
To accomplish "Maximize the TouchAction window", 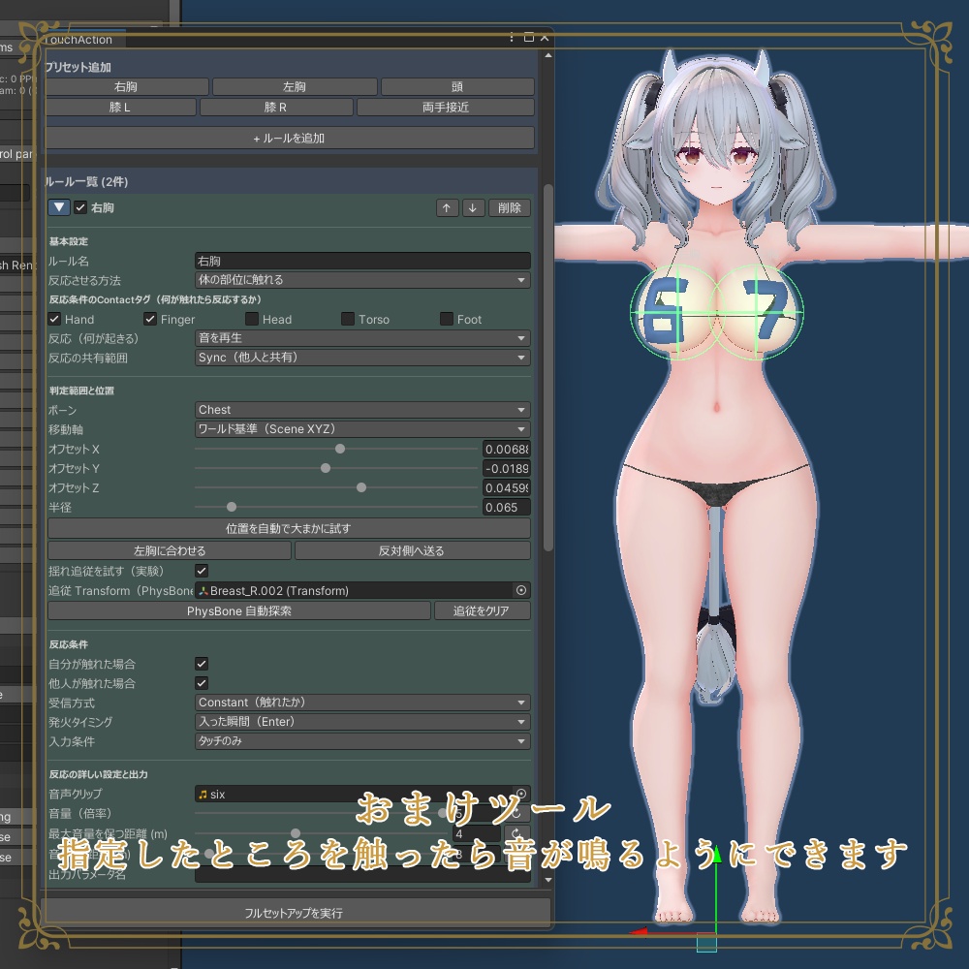I will (528, 38).
